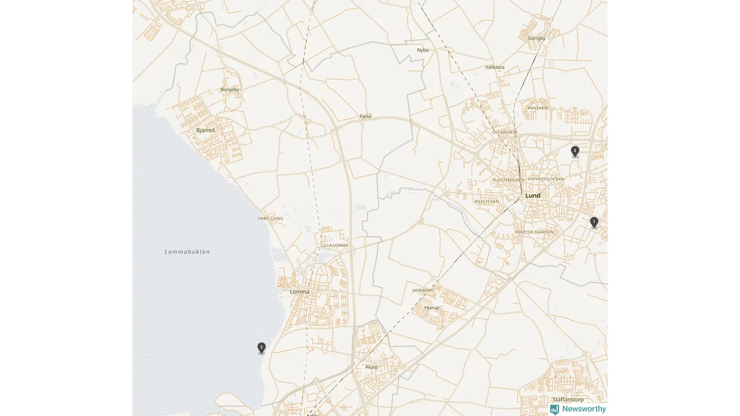Click the Hjärup label
740x416 pixels.
[x=432, y=307]
